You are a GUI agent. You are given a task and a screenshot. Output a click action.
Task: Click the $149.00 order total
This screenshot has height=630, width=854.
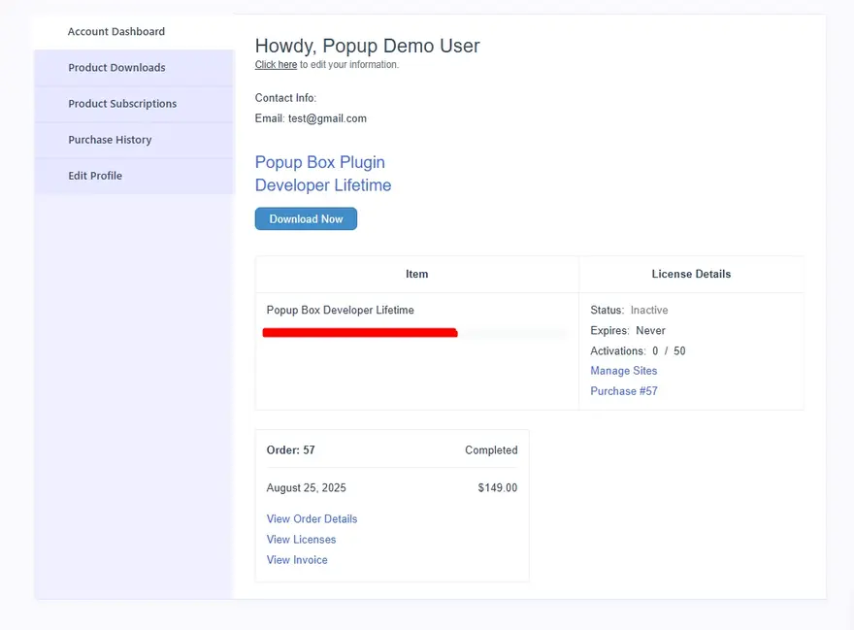[x=497, y=488]
